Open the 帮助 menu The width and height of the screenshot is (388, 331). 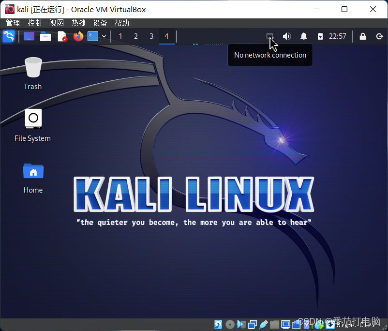[x=122, y=23]
